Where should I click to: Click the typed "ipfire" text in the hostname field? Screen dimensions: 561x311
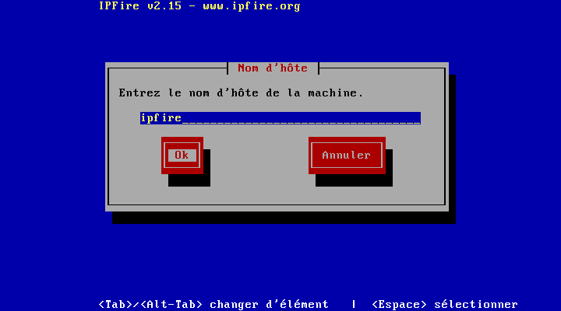161,118
